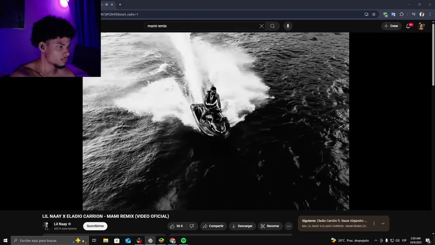Open mix playlist three-dot options
Image resolution: width=435 pixels, height=245 pixels.
click(374, 224)
